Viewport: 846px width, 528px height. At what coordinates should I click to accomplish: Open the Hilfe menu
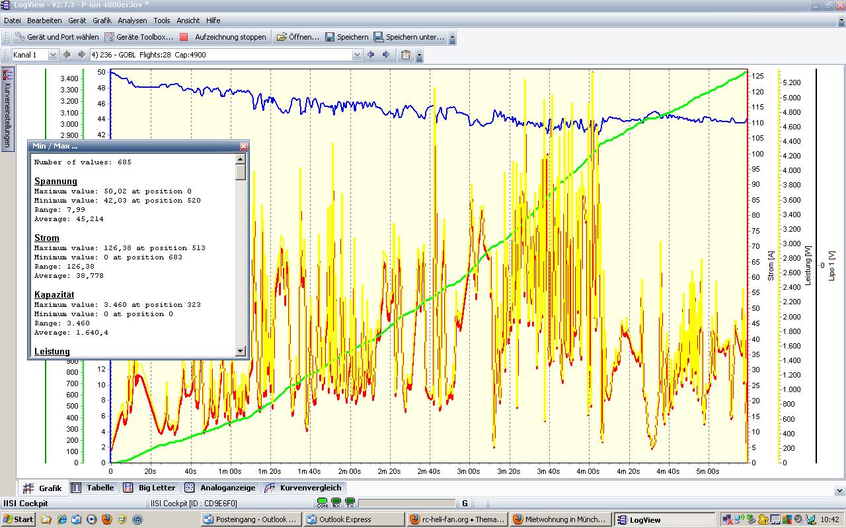[213, 20]
